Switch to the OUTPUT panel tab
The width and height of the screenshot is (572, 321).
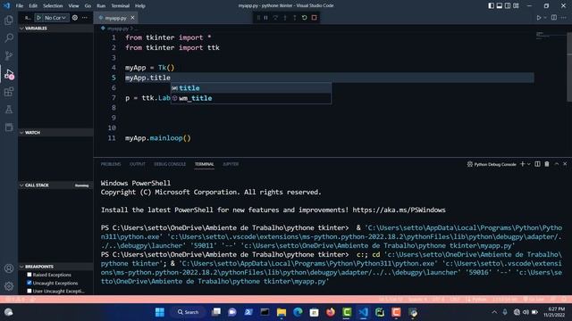pyautogui.click(x=137, y=164)
